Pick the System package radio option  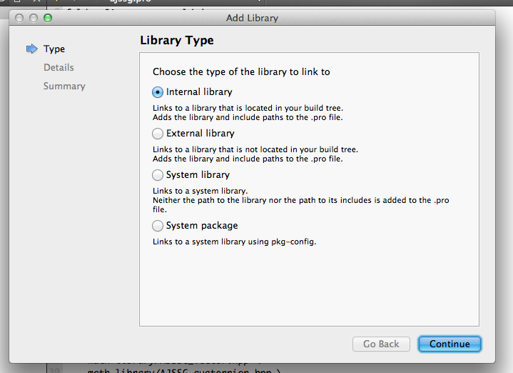pyautogui.click(x=158, y=226)
